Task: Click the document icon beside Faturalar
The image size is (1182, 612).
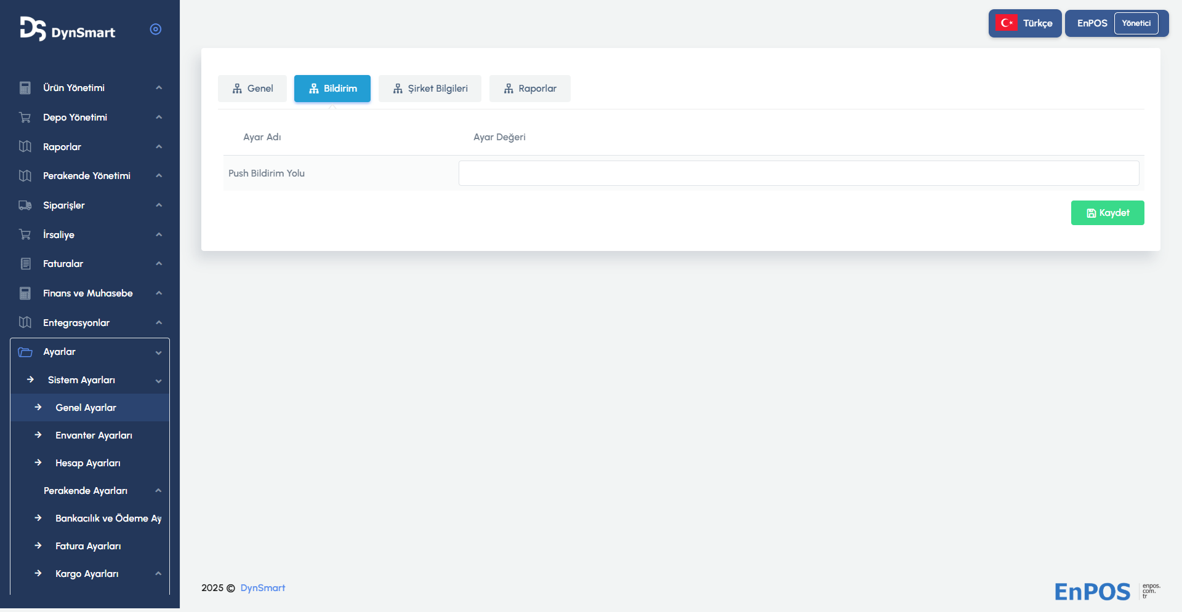Action: pyautogui.click(x=25, y=264)
